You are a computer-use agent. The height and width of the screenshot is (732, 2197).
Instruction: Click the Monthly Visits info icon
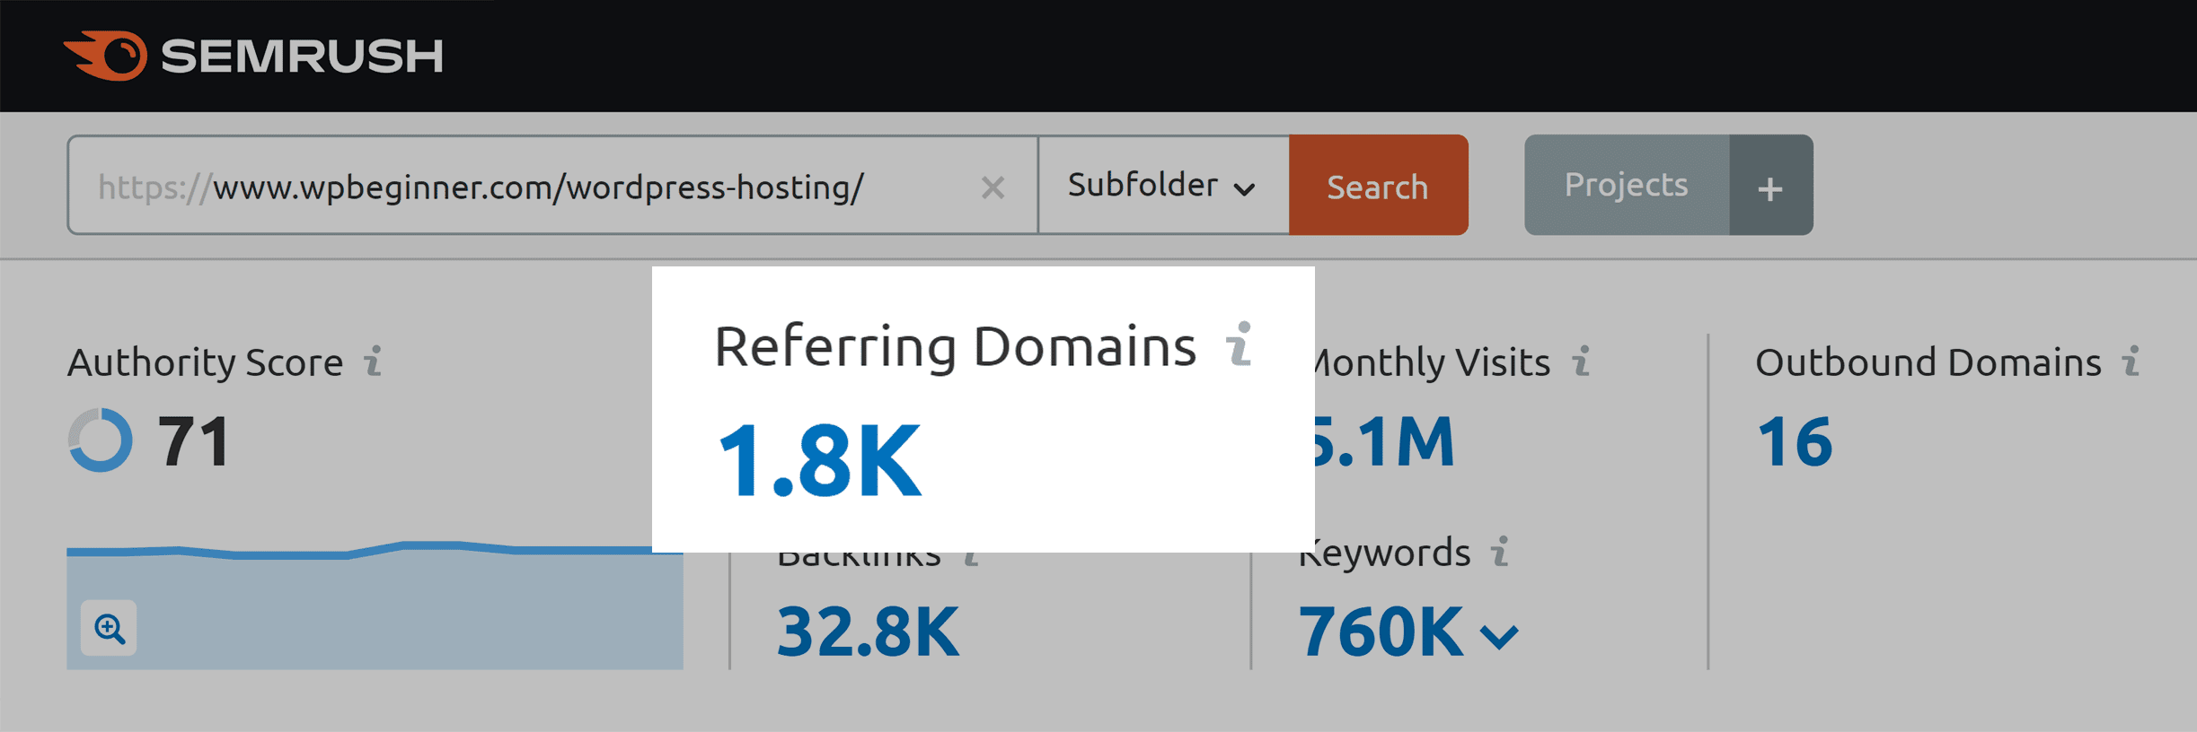point(1581,362)
